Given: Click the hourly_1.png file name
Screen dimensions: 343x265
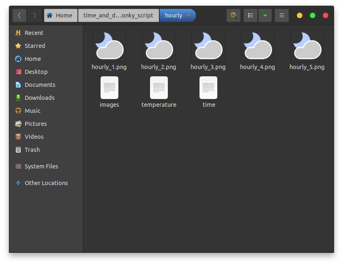Looking at the screenshot, I should point(109,67).
